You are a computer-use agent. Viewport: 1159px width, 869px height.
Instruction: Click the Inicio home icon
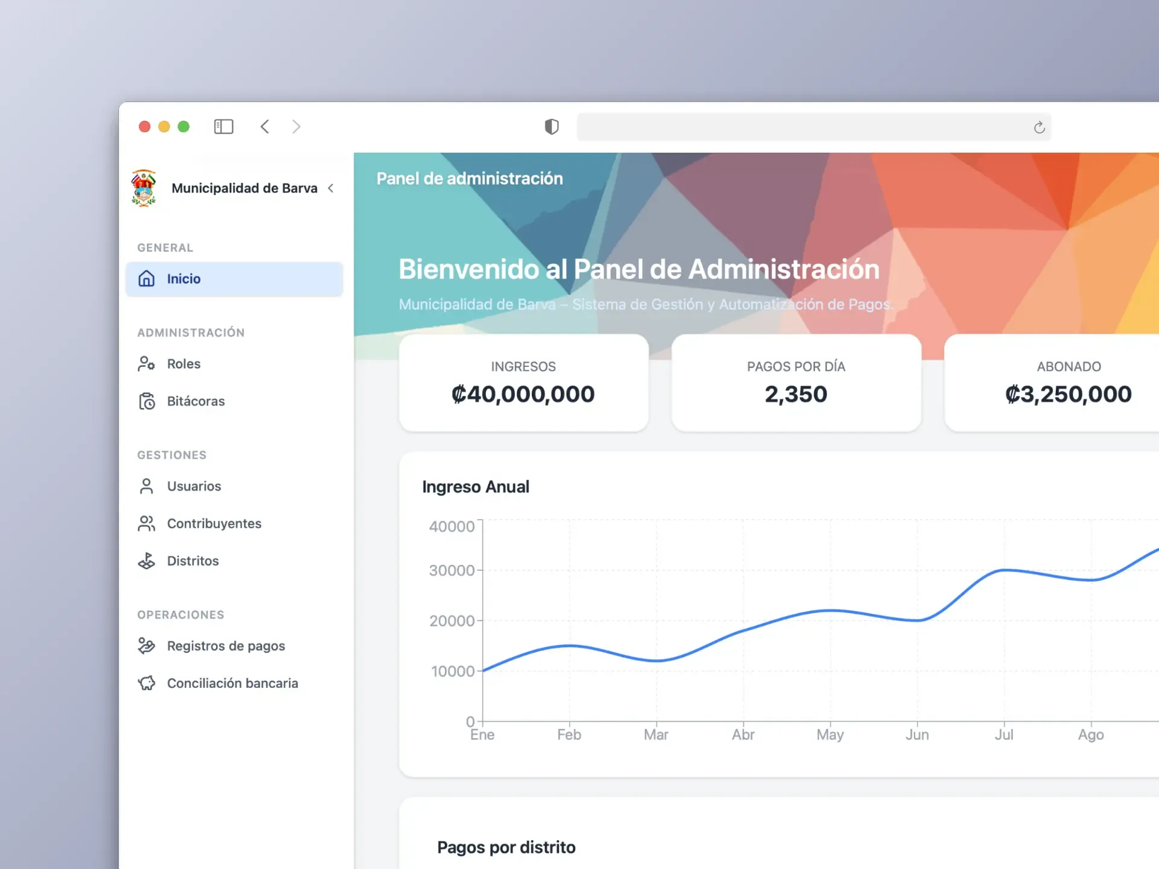click(147, 279)
